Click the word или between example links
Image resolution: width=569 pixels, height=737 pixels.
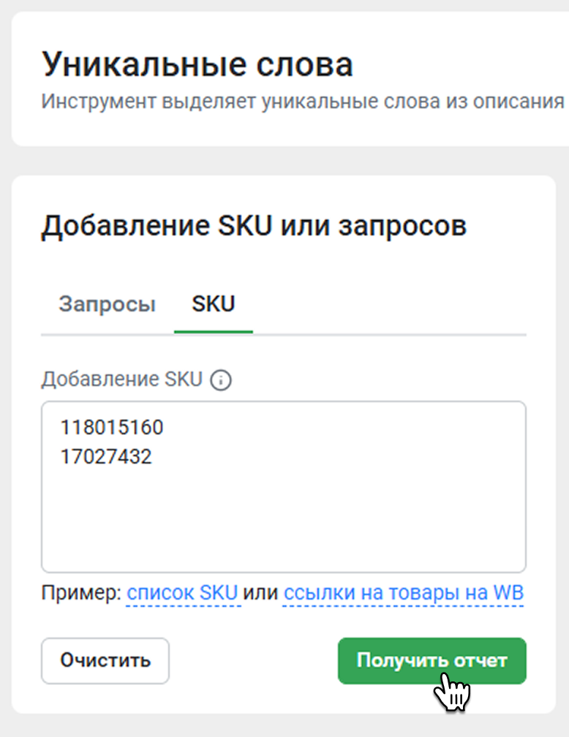[x=261, y=593]
